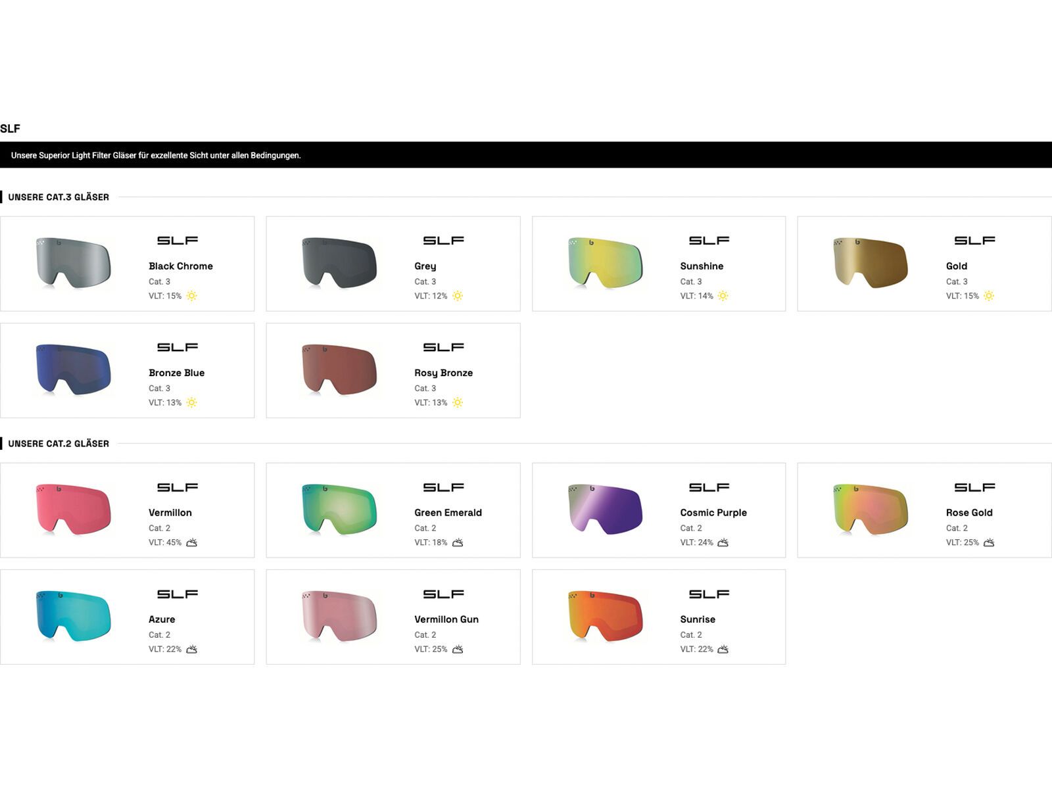Click the Superior Light Filter black banner
Viewport: 1052px width, 789px height.
(x=526, y=155)
